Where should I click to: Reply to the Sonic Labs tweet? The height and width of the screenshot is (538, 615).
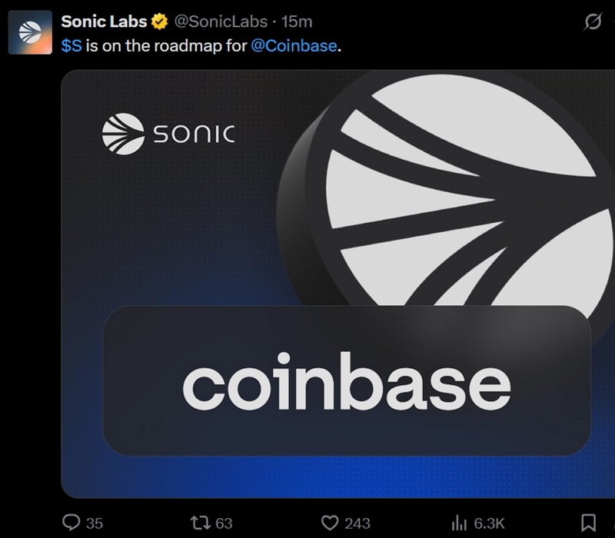pos(71,523)
